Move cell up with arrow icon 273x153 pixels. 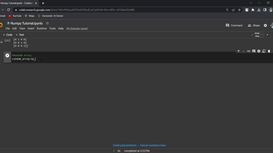tap(238, 51)
